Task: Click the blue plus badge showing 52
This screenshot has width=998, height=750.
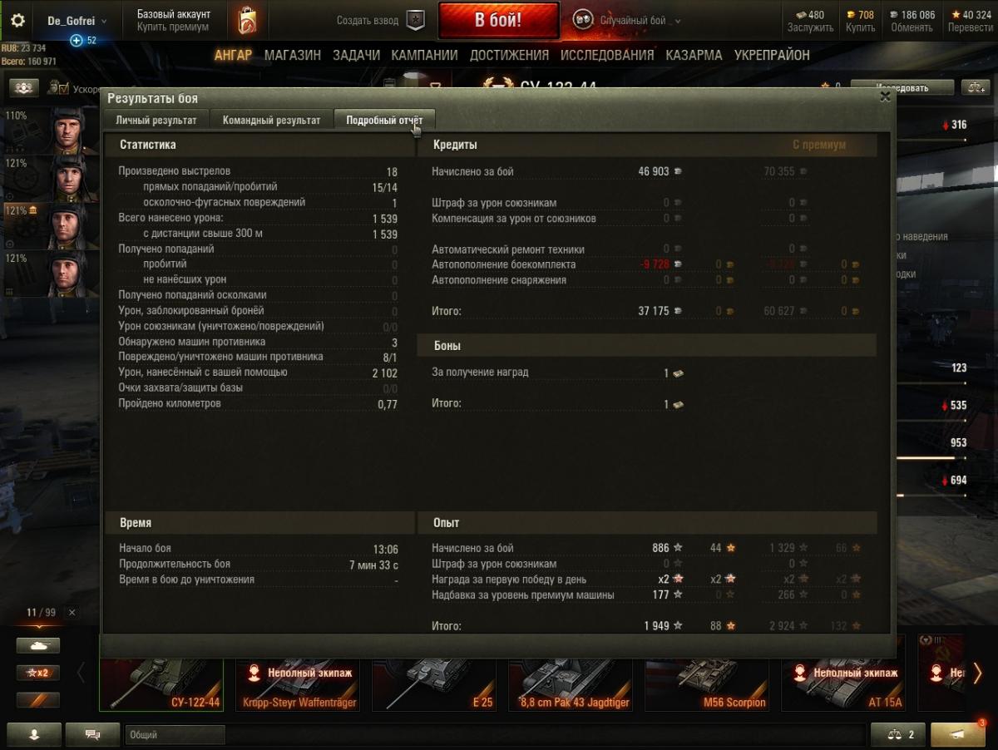Action: [x=76, y=40]
